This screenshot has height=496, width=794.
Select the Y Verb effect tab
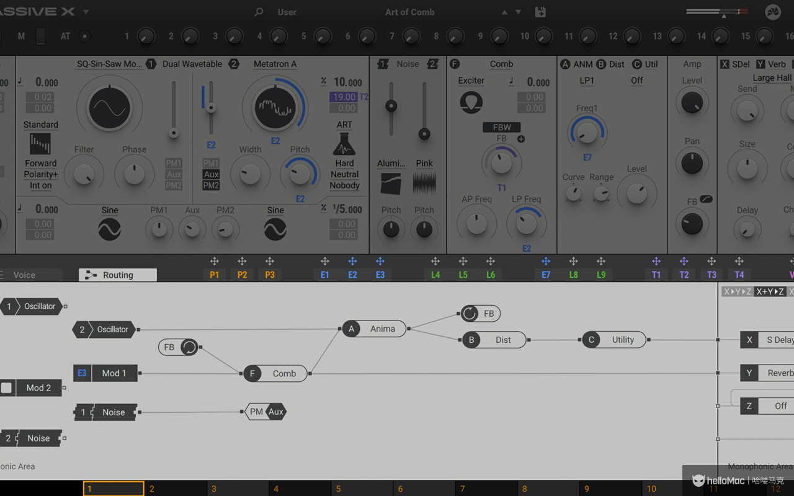(771, 64)
